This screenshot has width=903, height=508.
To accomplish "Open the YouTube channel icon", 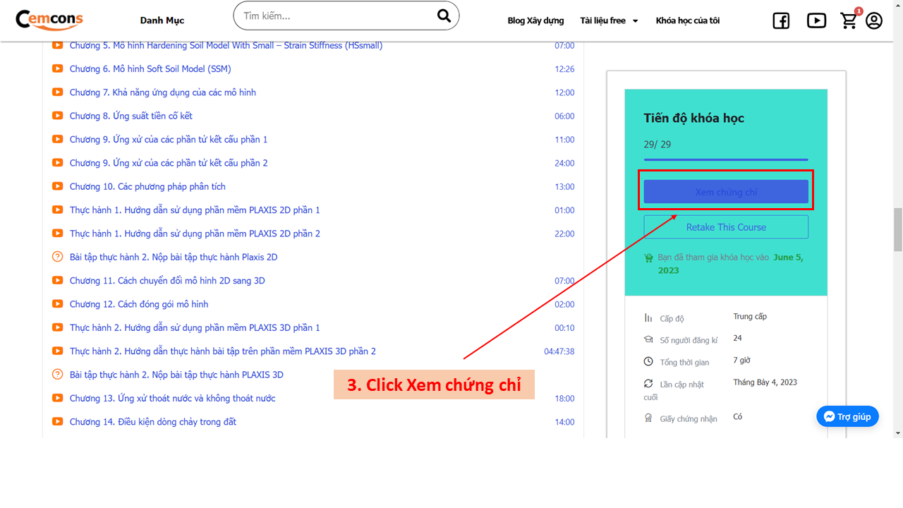I will [816, 21].
